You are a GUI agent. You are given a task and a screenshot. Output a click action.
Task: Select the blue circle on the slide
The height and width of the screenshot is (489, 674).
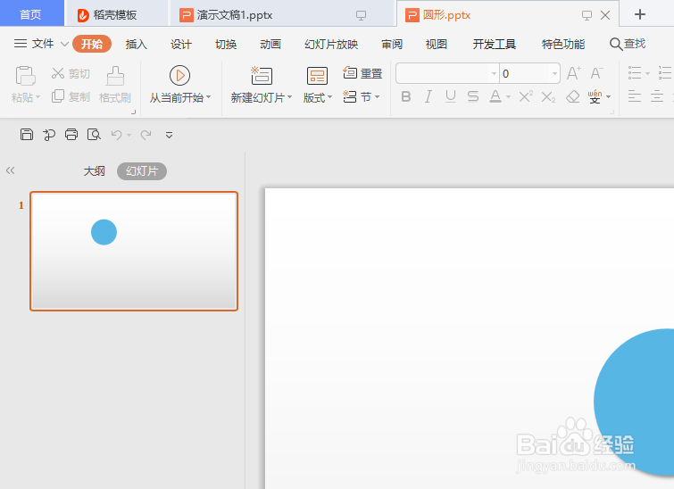[636, 402]
